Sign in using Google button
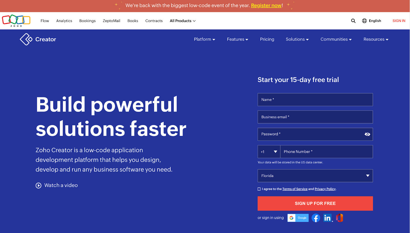This screenshot has height=233, width=410. coord(298,218)
